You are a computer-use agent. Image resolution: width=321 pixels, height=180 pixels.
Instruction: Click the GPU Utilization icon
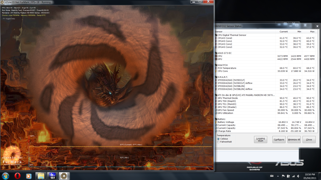pyautogui.click(x=216, y=113)
